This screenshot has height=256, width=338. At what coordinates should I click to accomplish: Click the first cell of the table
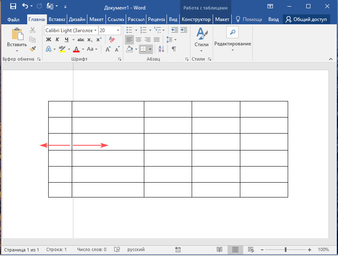pyautogui.click(x=60, y=109)
